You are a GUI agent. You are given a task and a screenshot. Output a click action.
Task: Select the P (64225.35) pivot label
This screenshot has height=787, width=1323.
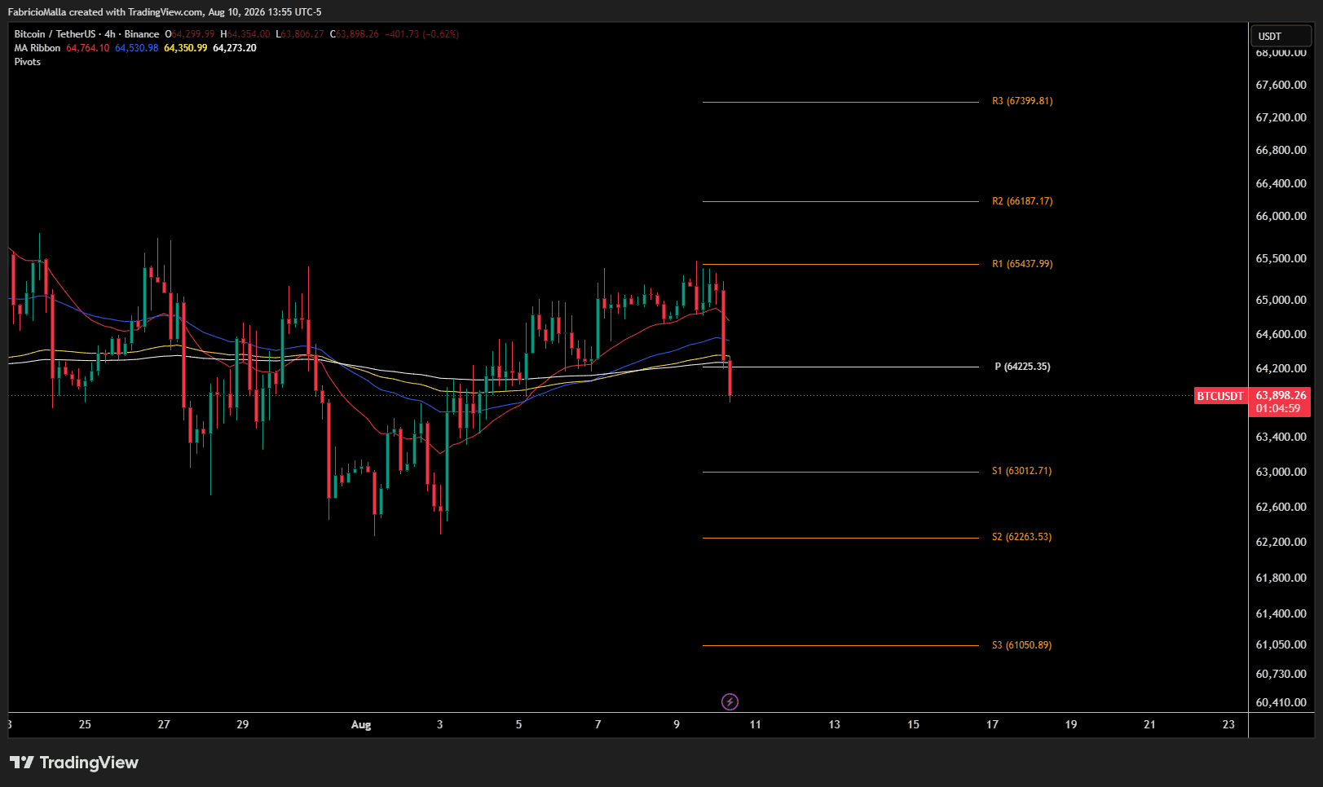(1022, 367)
